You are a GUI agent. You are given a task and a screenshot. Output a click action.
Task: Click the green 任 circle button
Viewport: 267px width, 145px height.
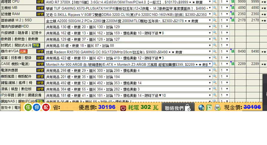click(28, 107)
